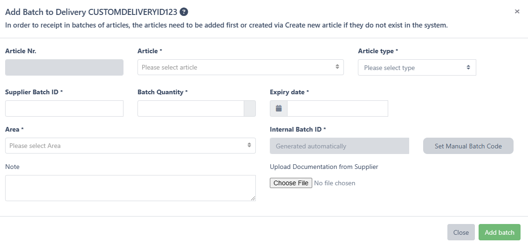This screenshot has width=528, height=245.
Task: Click the gray Close button
Action: click(461, 232)
